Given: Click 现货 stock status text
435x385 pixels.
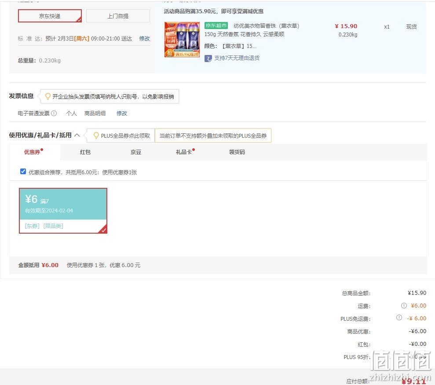Looking at the screenshot, I should click(x=411, y=27).
